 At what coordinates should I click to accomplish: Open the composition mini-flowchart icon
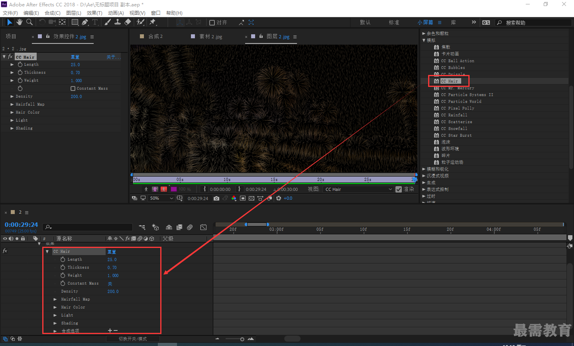click(x=142, y=227)
